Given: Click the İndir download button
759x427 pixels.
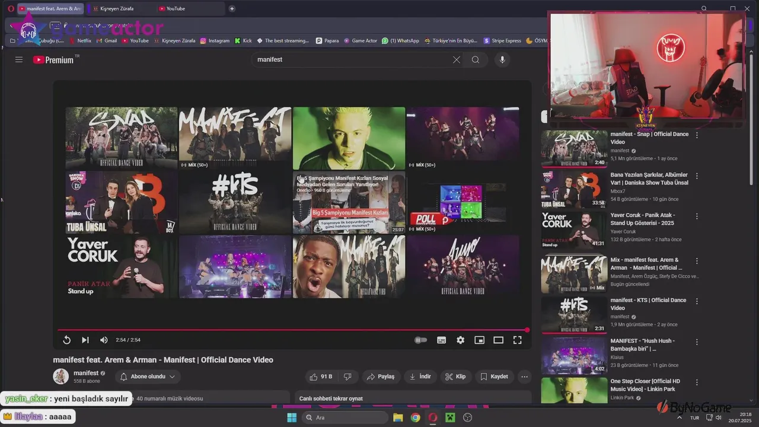Looking at the screenshot, I should tap(420, 377).
